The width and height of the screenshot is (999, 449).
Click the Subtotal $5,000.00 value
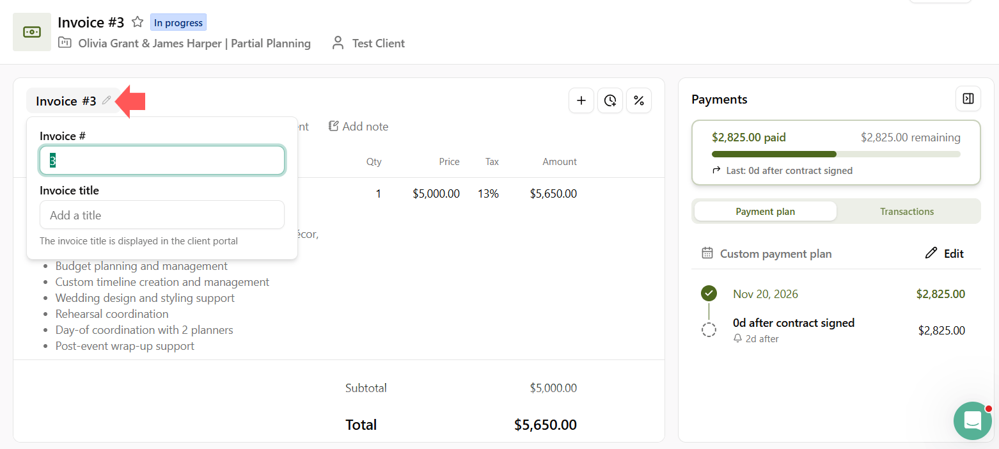(x=553, y=388)
